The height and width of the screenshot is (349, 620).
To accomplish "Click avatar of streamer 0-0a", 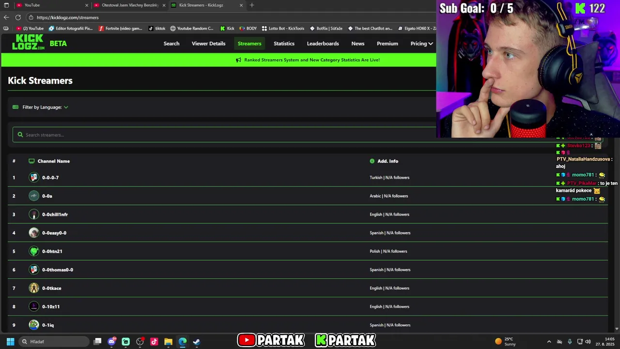I will [34, 196].
